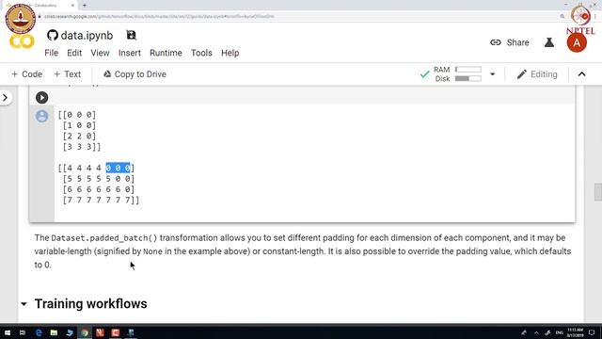Click the page vertical scrollbar thumb
The height and width of the screenshot is (339, 602).
598,192
